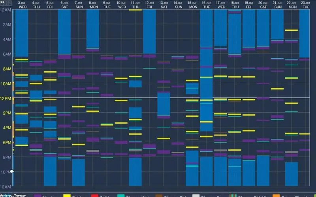Select the teal legend color swatch

pyautogui.click(x=121, y=195)
